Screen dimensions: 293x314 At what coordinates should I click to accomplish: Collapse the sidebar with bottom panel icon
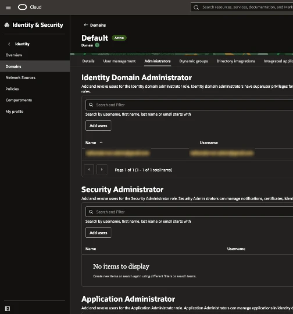[8, 309]
